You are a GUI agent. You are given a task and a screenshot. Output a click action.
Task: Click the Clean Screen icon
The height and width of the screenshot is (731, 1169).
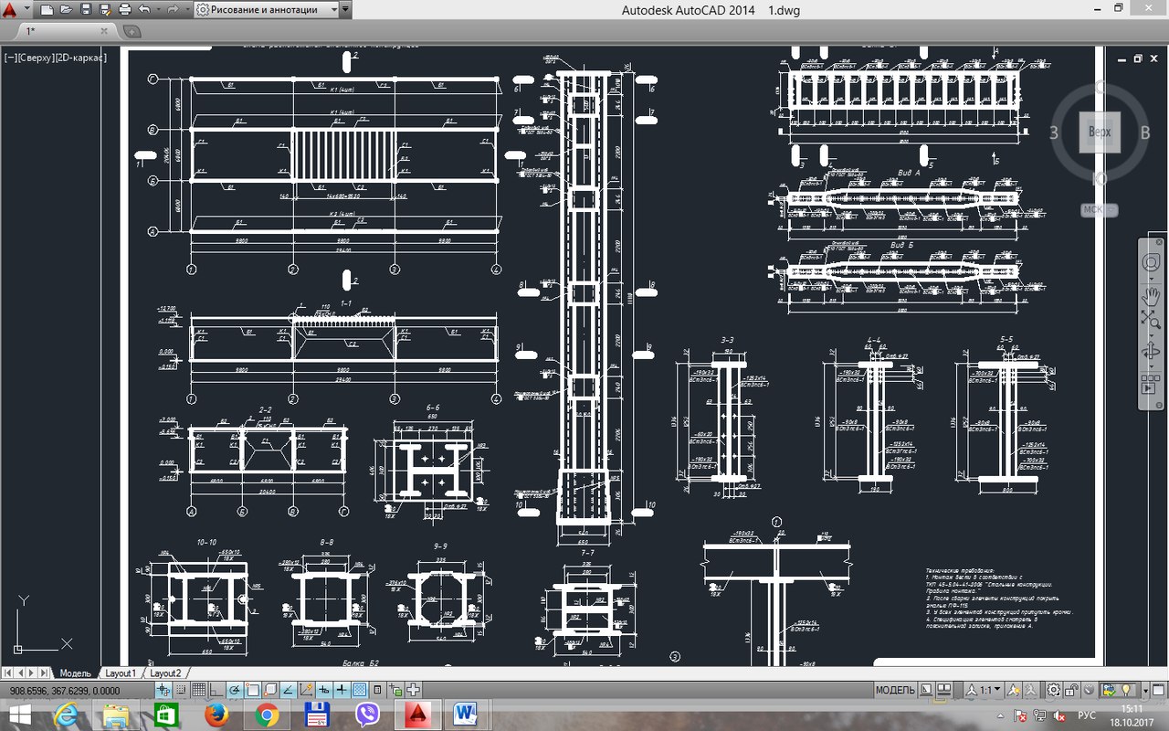point(1158,690)
